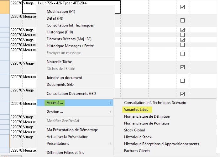Open Consultation Inf. Techniques Scénario
Image resolution: width=220 pixels, height=157 pixels.
[155, 103]
